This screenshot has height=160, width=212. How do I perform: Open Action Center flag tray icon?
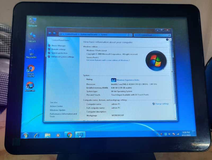174,134
